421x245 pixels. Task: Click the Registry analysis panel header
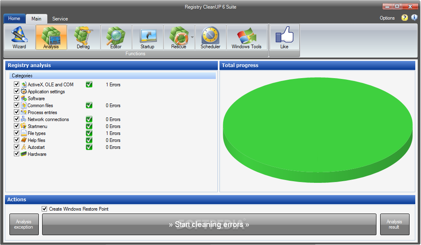[x=112, y=65]
